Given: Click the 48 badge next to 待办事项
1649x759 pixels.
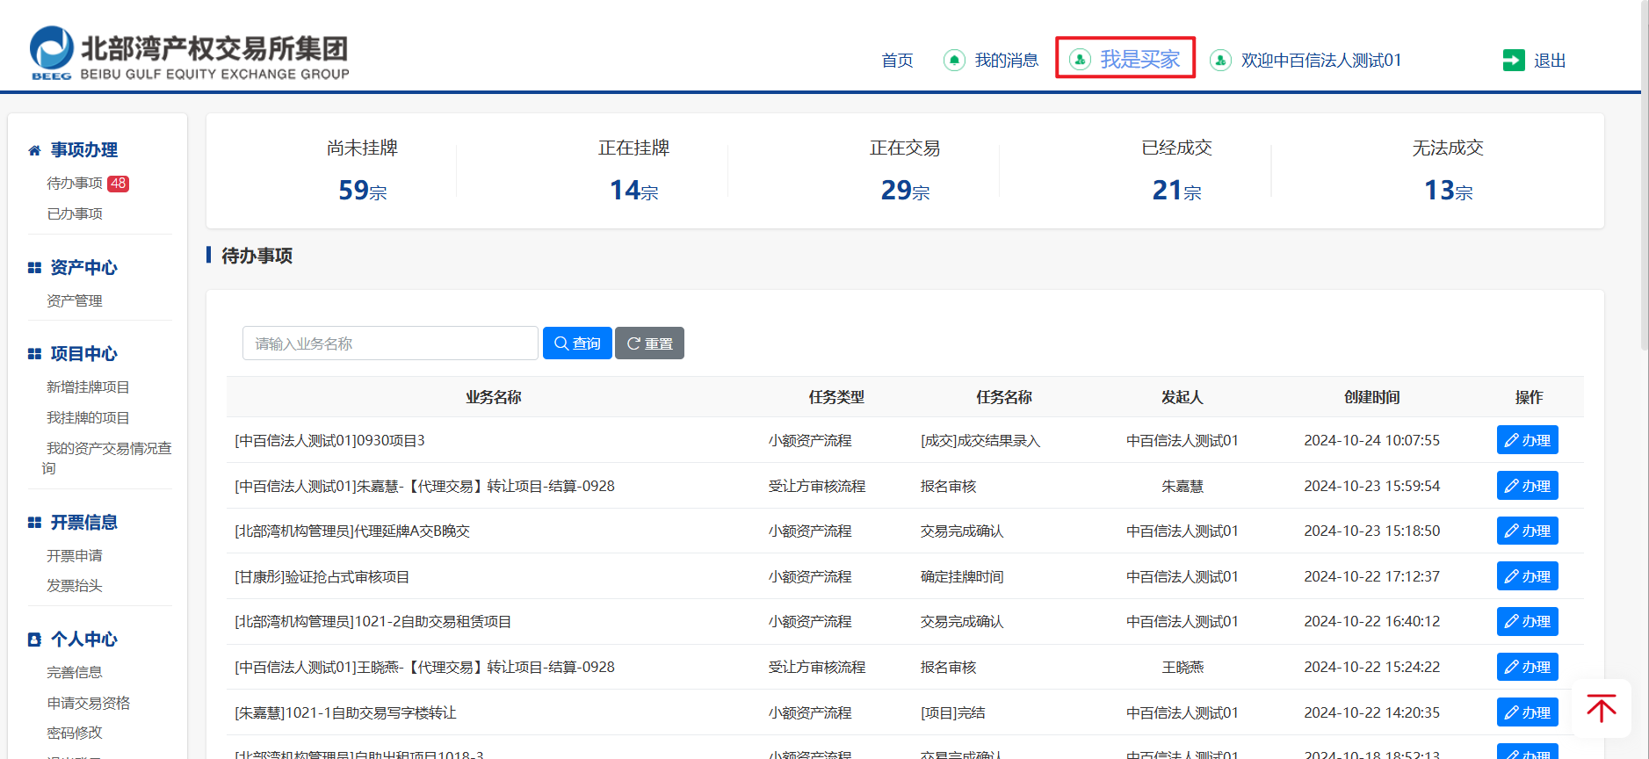Looking at the screenshot, I should click(x=118, y=184).
